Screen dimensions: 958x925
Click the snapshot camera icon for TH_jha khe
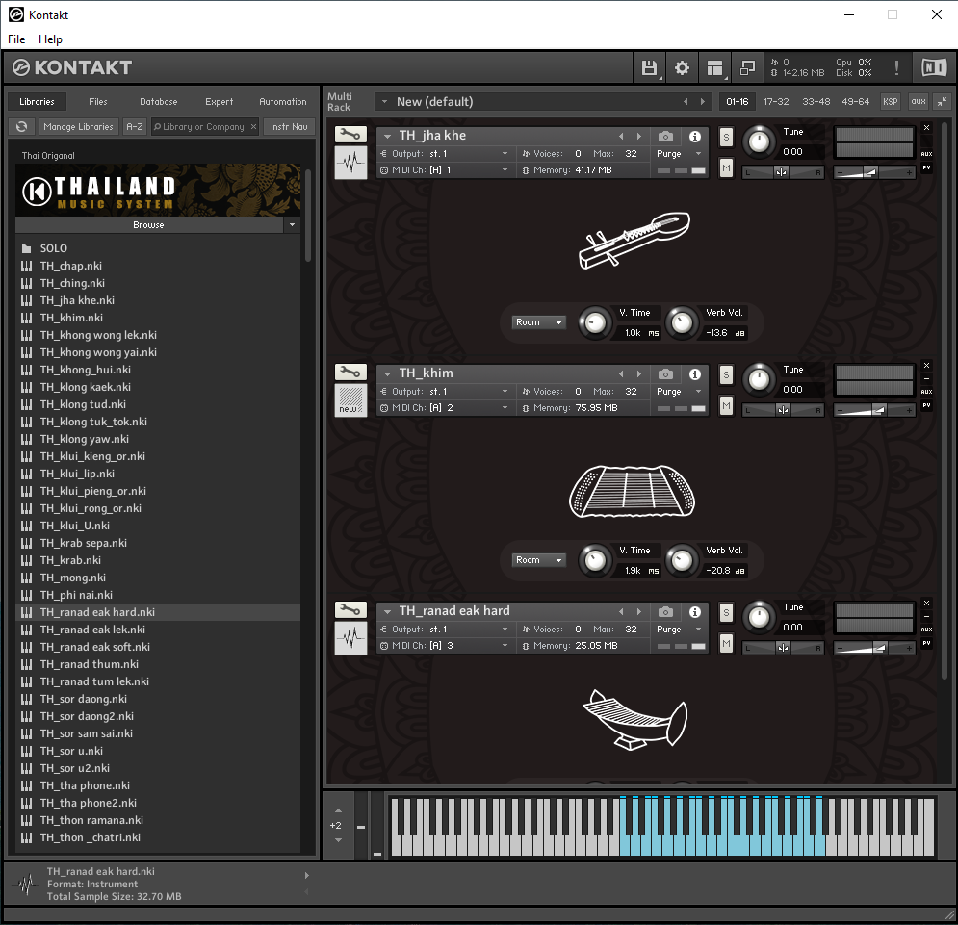(666, 137)
